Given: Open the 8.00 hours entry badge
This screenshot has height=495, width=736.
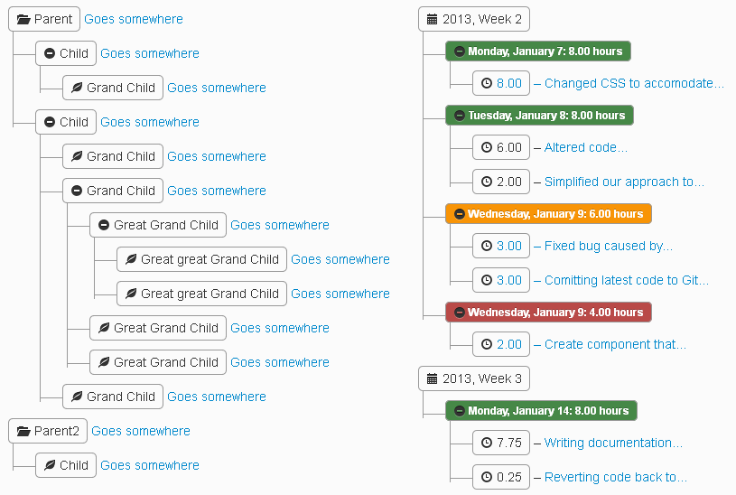Looking at the screenshot, I should click(x=501, y=84).
